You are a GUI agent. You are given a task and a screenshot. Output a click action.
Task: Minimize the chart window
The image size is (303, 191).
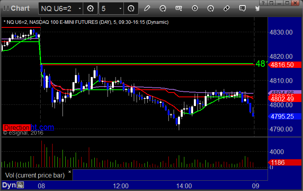(279, 3)
